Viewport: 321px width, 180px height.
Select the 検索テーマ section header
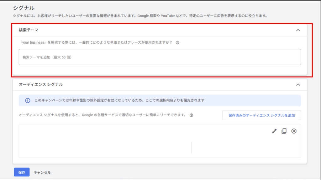click(x=28, y=30)
